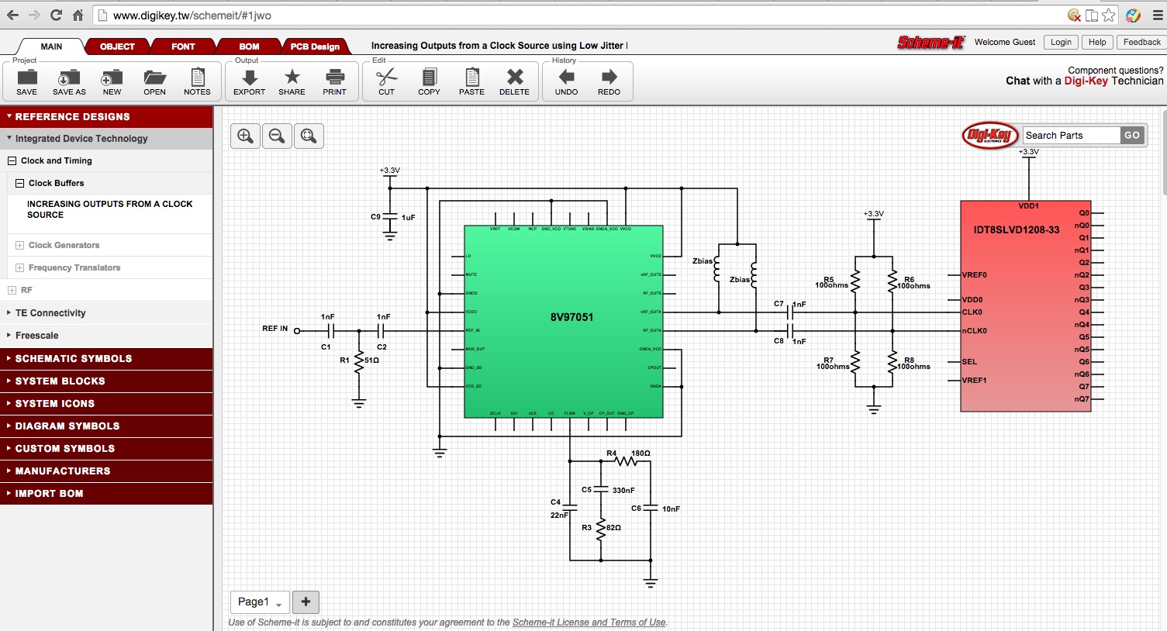Click the Search Parts input field

1072,136
